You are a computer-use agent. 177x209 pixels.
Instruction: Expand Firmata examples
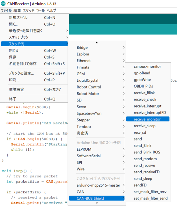(x=97, y=67)
